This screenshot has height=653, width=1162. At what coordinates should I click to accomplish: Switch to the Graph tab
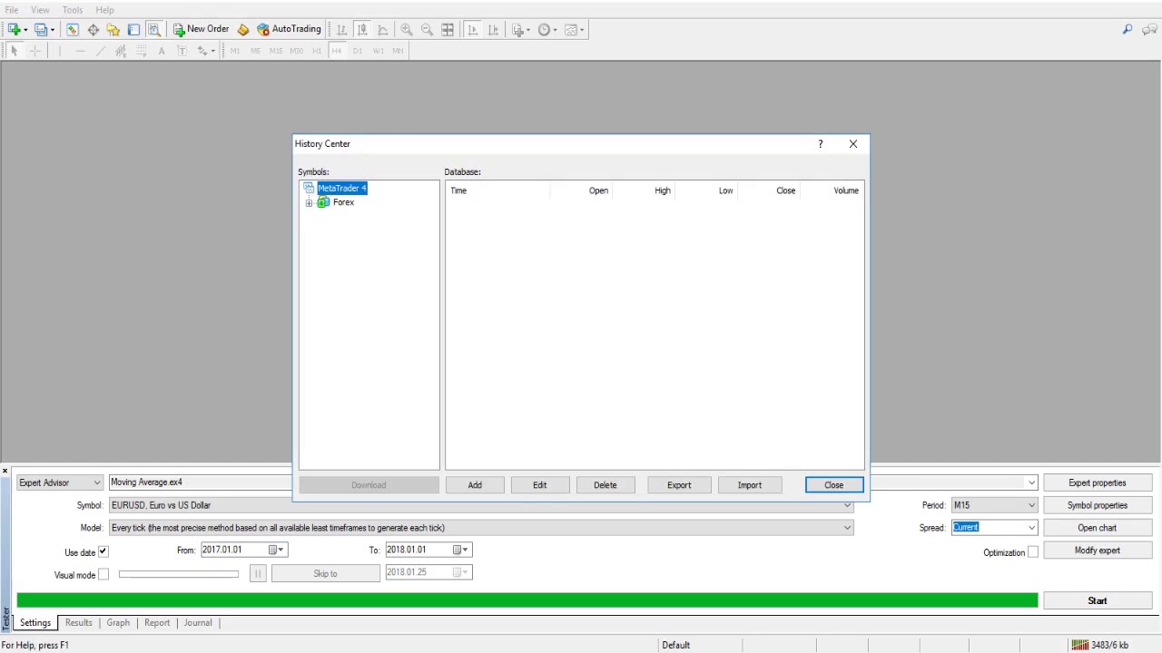point(118,623)
